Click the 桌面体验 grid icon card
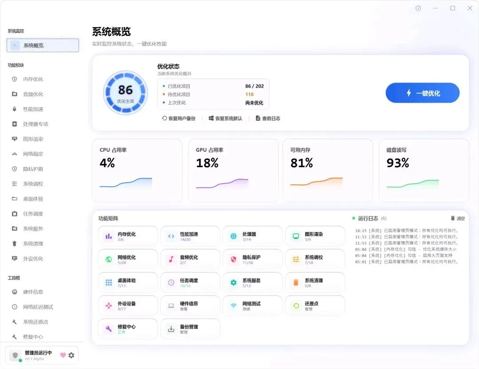Image resolution: width=479 pixels, height=369 pixels. [128, 283]
